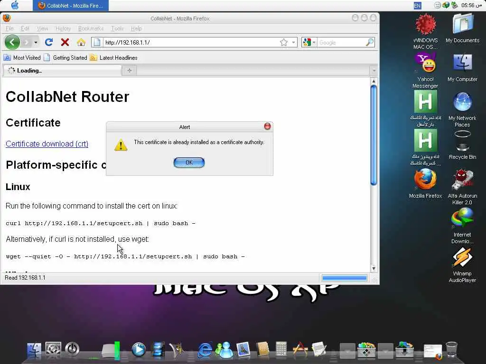The width and height of the screenshot is (486, 364).
Task: Click the blue loading progress bar in the status bar
Action: tap(345, 278)
